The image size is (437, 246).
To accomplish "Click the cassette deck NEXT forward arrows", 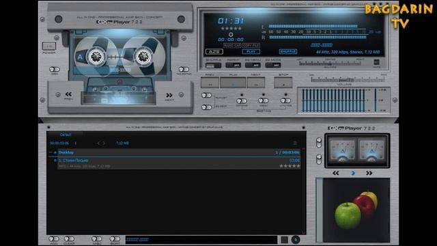I will 169,95.
